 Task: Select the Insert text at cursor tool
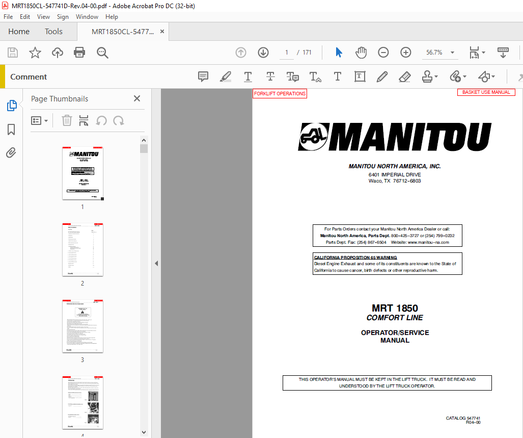(x=315, y=77)
